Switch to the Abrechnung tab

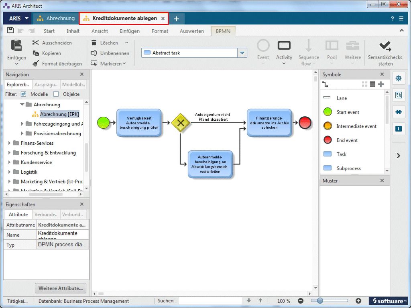[x=56, y=18]
